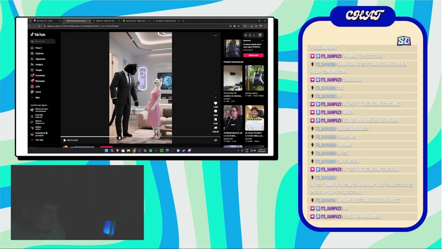Viewport: 442px width, 249px height.
Task: Click the TikTok logo in the sidebar
Action: [x=38, y=35]
